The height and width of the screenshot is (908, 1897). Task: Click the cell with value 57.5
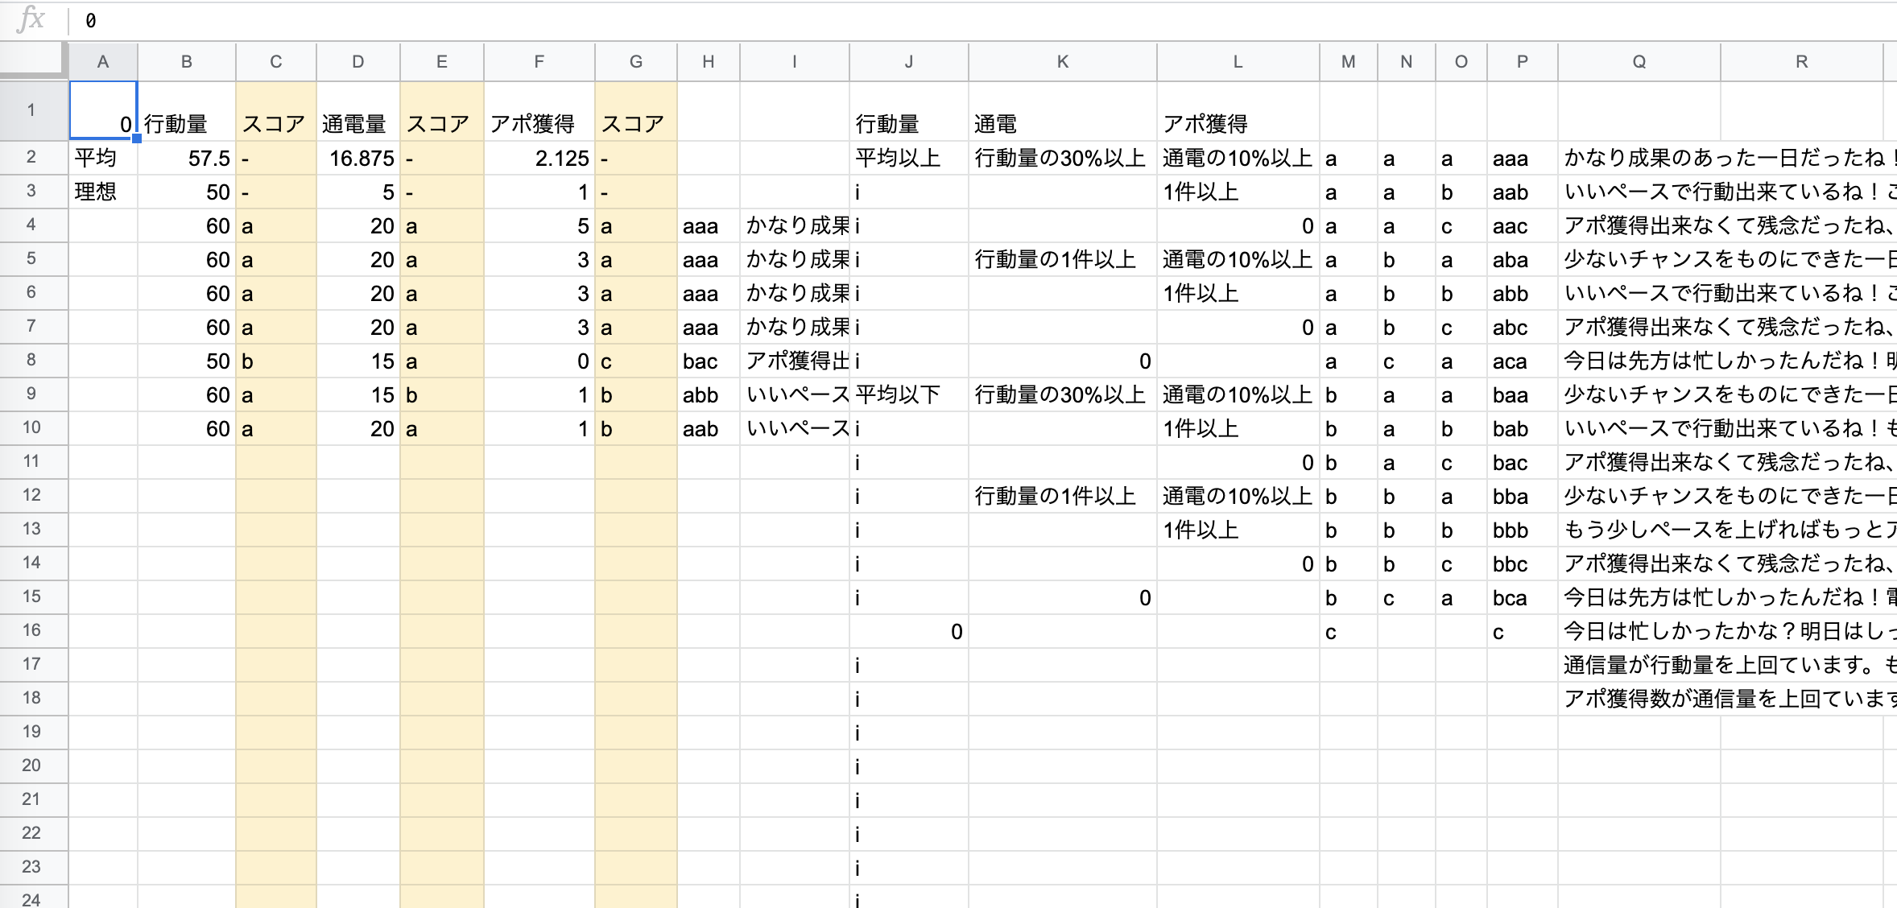coord(186,158)
